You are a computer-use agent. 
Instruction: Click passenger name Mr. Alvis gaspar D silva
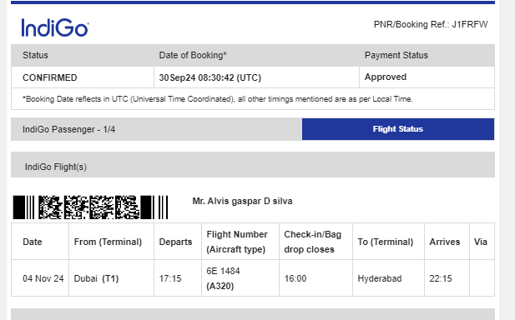click(x=242, y=201)
